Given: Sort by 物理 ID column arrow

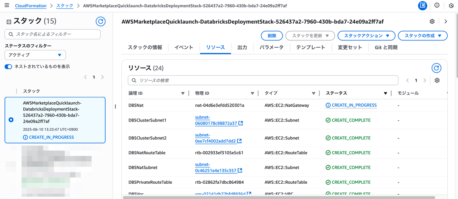Looking at the screenshot, I should [x=252, y=93].
